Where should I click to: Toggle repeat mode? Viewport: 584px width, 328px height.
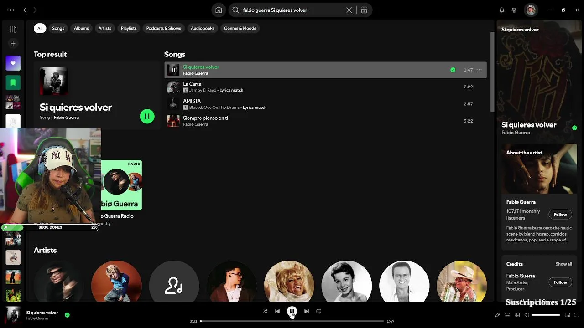coord(319,312)
